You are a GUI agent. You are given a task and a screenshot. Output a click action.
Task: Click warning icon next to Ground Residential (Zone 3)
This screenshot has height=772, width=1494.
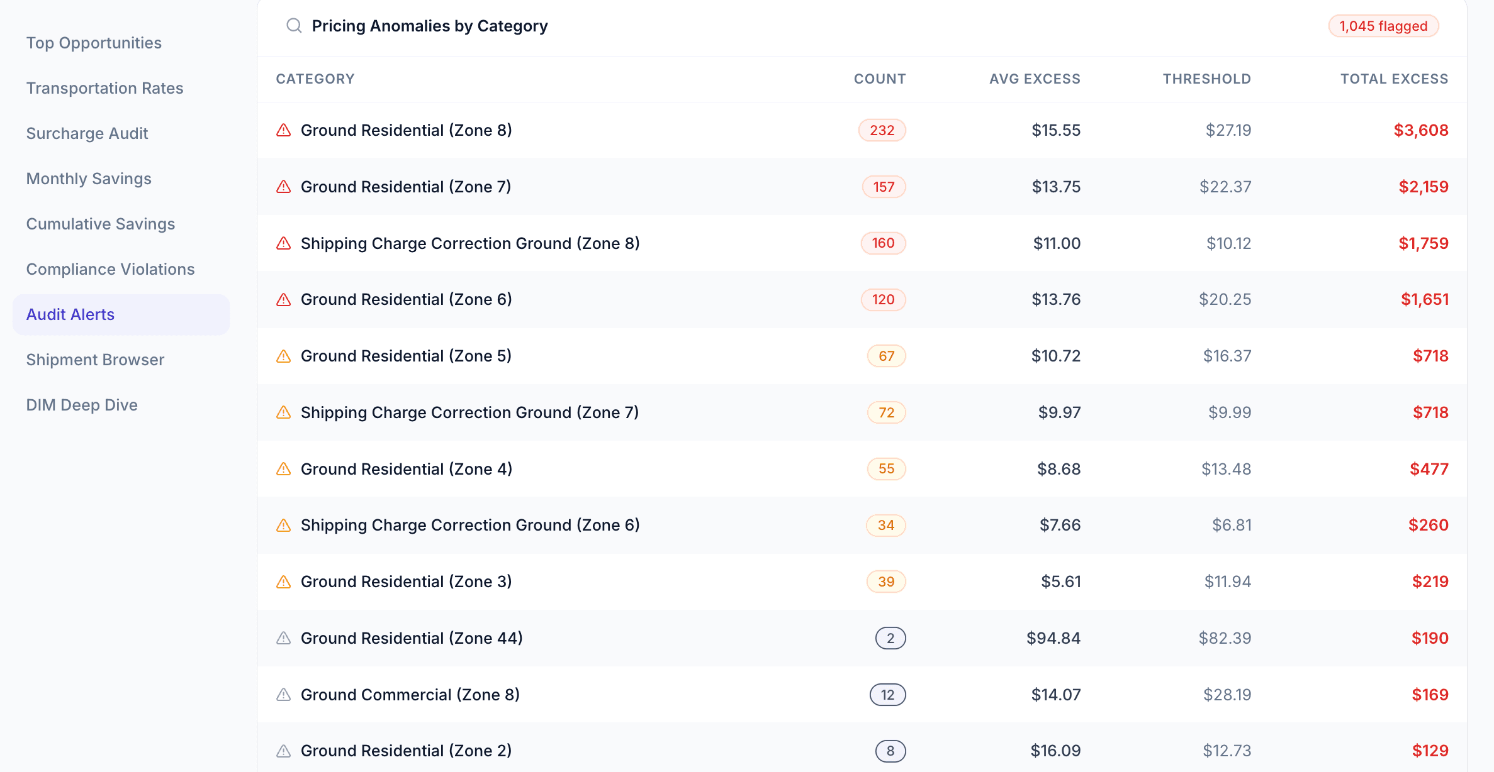pos(284,582)
